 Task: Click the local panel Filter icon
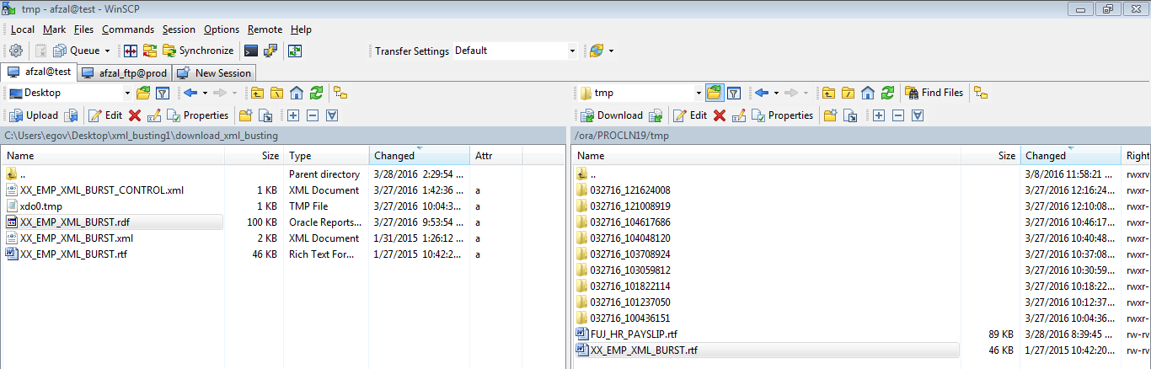point(163,93)
